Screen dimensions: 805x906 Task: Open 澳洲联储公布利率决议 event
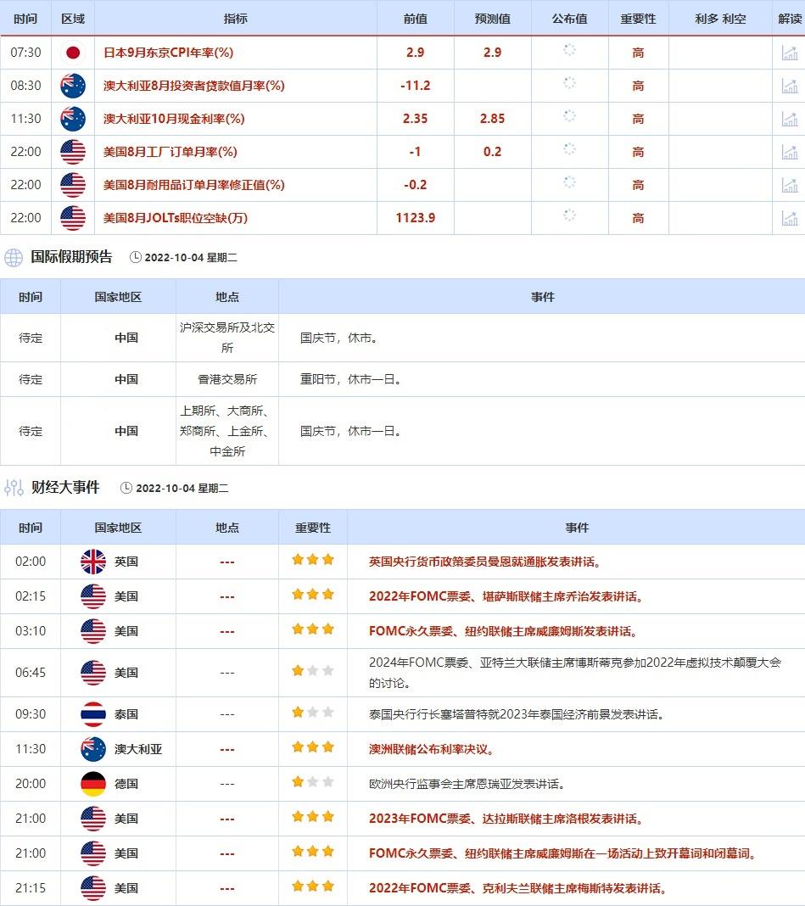pos(431,749)
